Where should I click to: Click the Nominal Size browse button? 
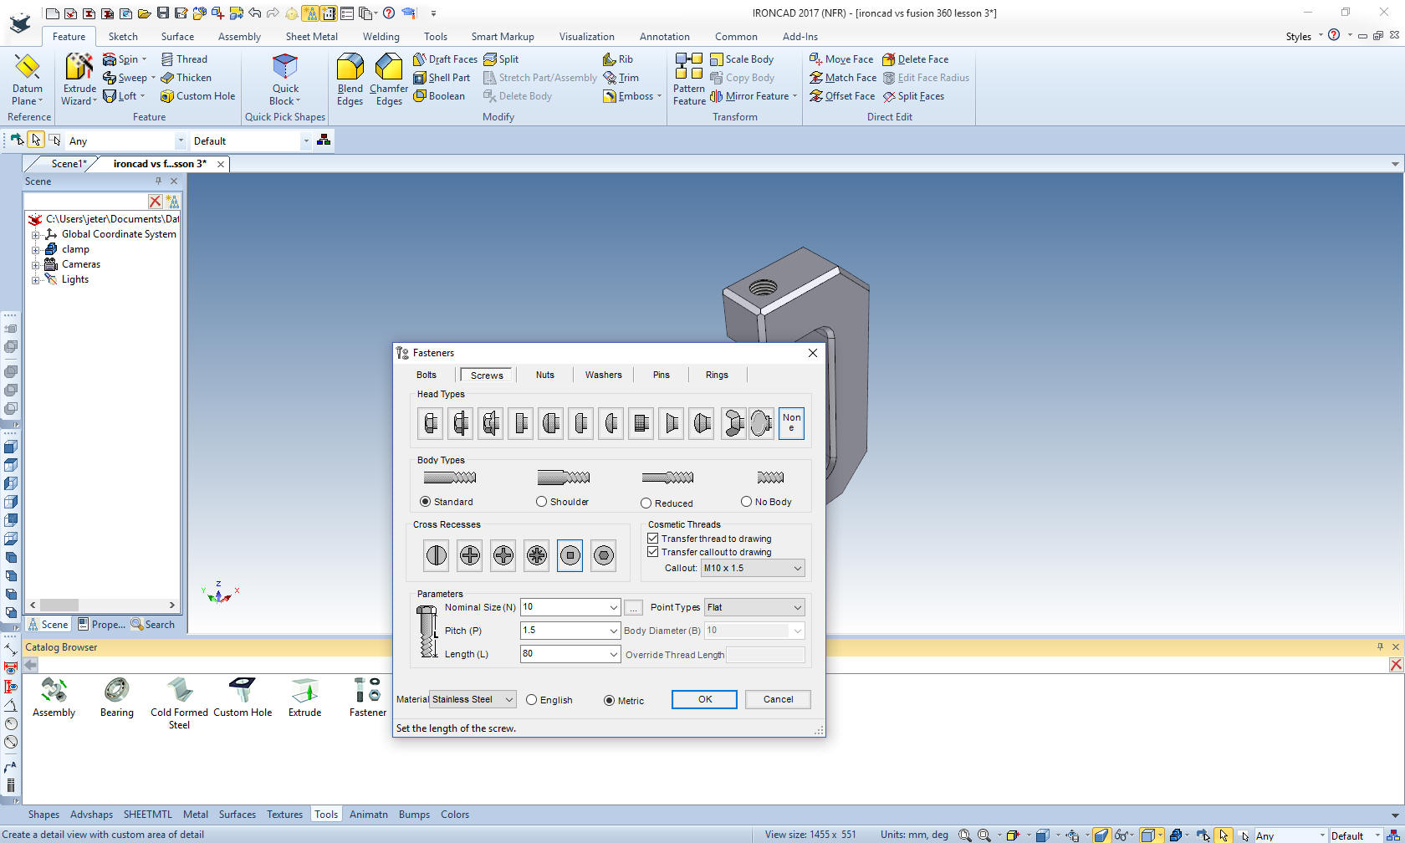tap(633, 608)
